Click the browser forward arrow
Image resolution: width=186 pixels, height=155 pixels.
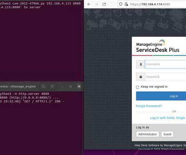point(96,4)
